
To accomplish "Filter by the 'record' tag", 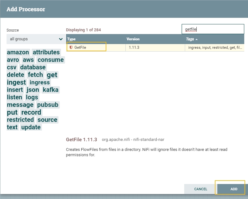I will tap(31, 112).
